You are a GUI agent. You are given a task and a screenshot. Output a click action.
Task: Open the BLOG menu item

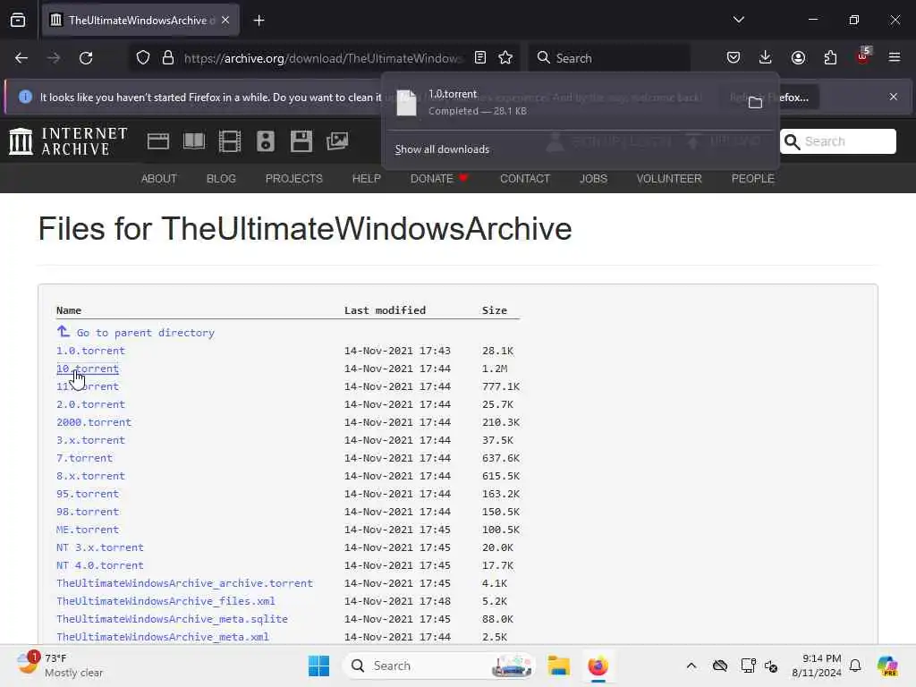pyautogui.click(x=221, y=179)
